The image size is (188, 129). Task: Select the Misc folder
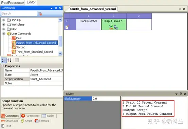[14, 29]
